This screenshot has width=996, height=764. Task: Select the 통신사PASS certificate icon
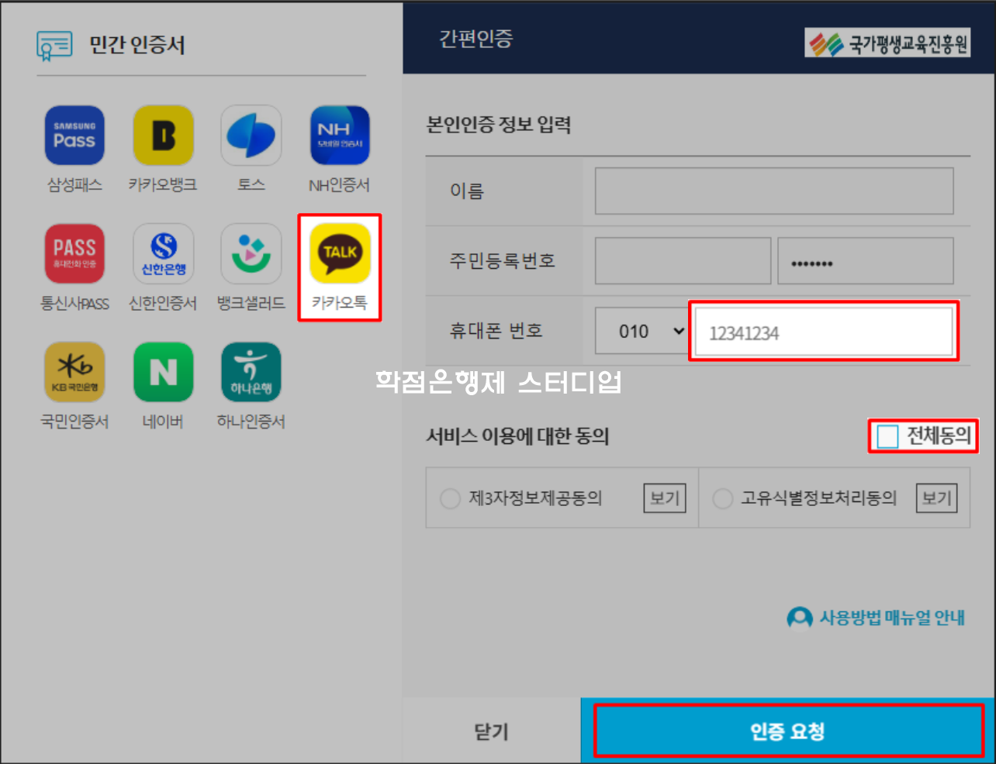74,253
